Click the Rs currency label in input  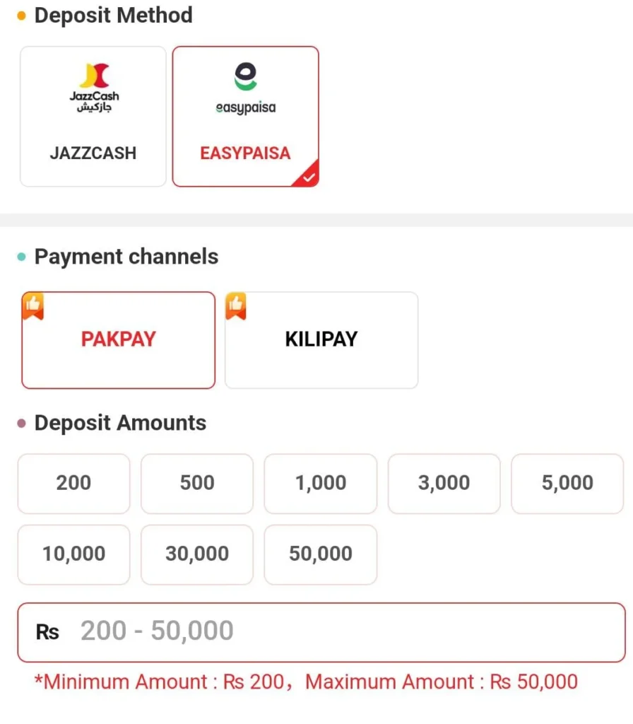tap(47, 632)
